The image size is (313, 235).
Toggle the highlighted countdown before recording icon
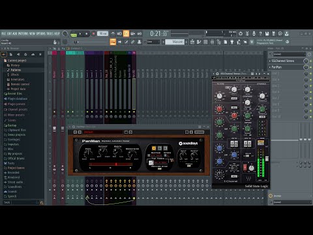(126, 33)
